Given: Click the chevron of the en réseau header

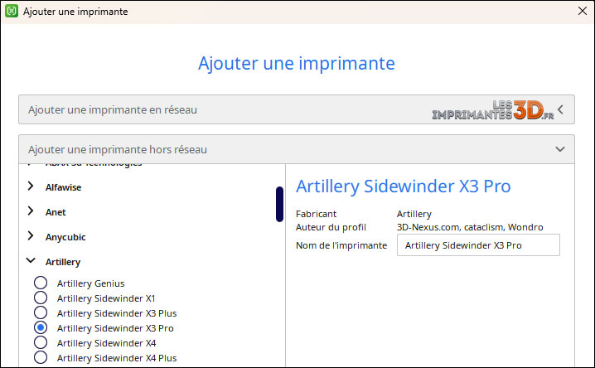Looking at the screenshot, I should (x=560, y=109).
